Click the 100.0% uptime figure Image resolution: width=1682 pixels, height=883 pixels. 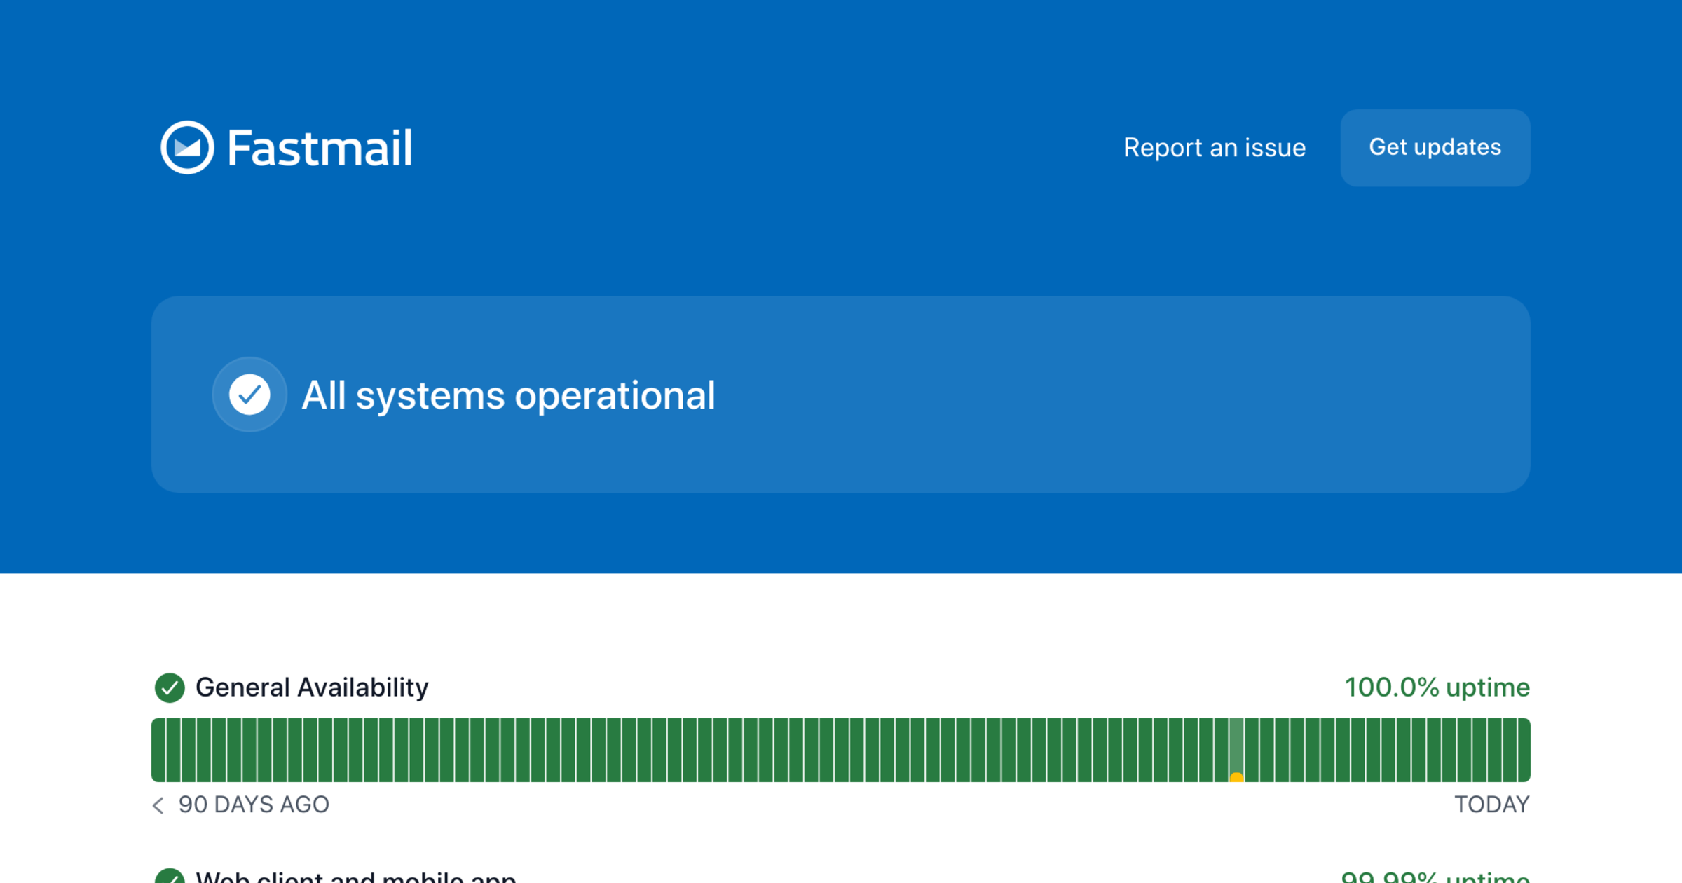1436,687
